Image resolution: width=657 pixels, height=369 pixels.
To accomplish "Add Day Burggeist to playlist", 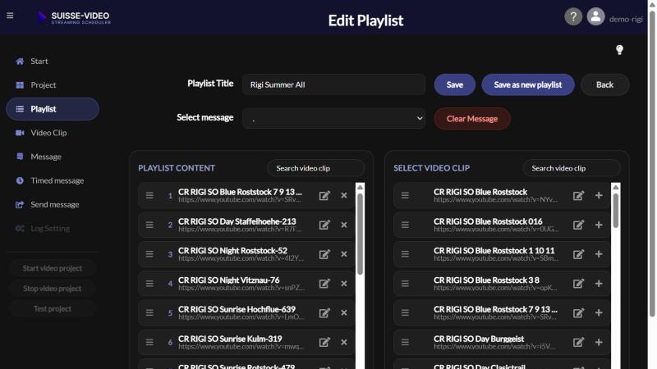I will pos(599,342).
